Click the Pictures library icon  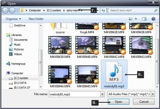[x=11, y=49]
